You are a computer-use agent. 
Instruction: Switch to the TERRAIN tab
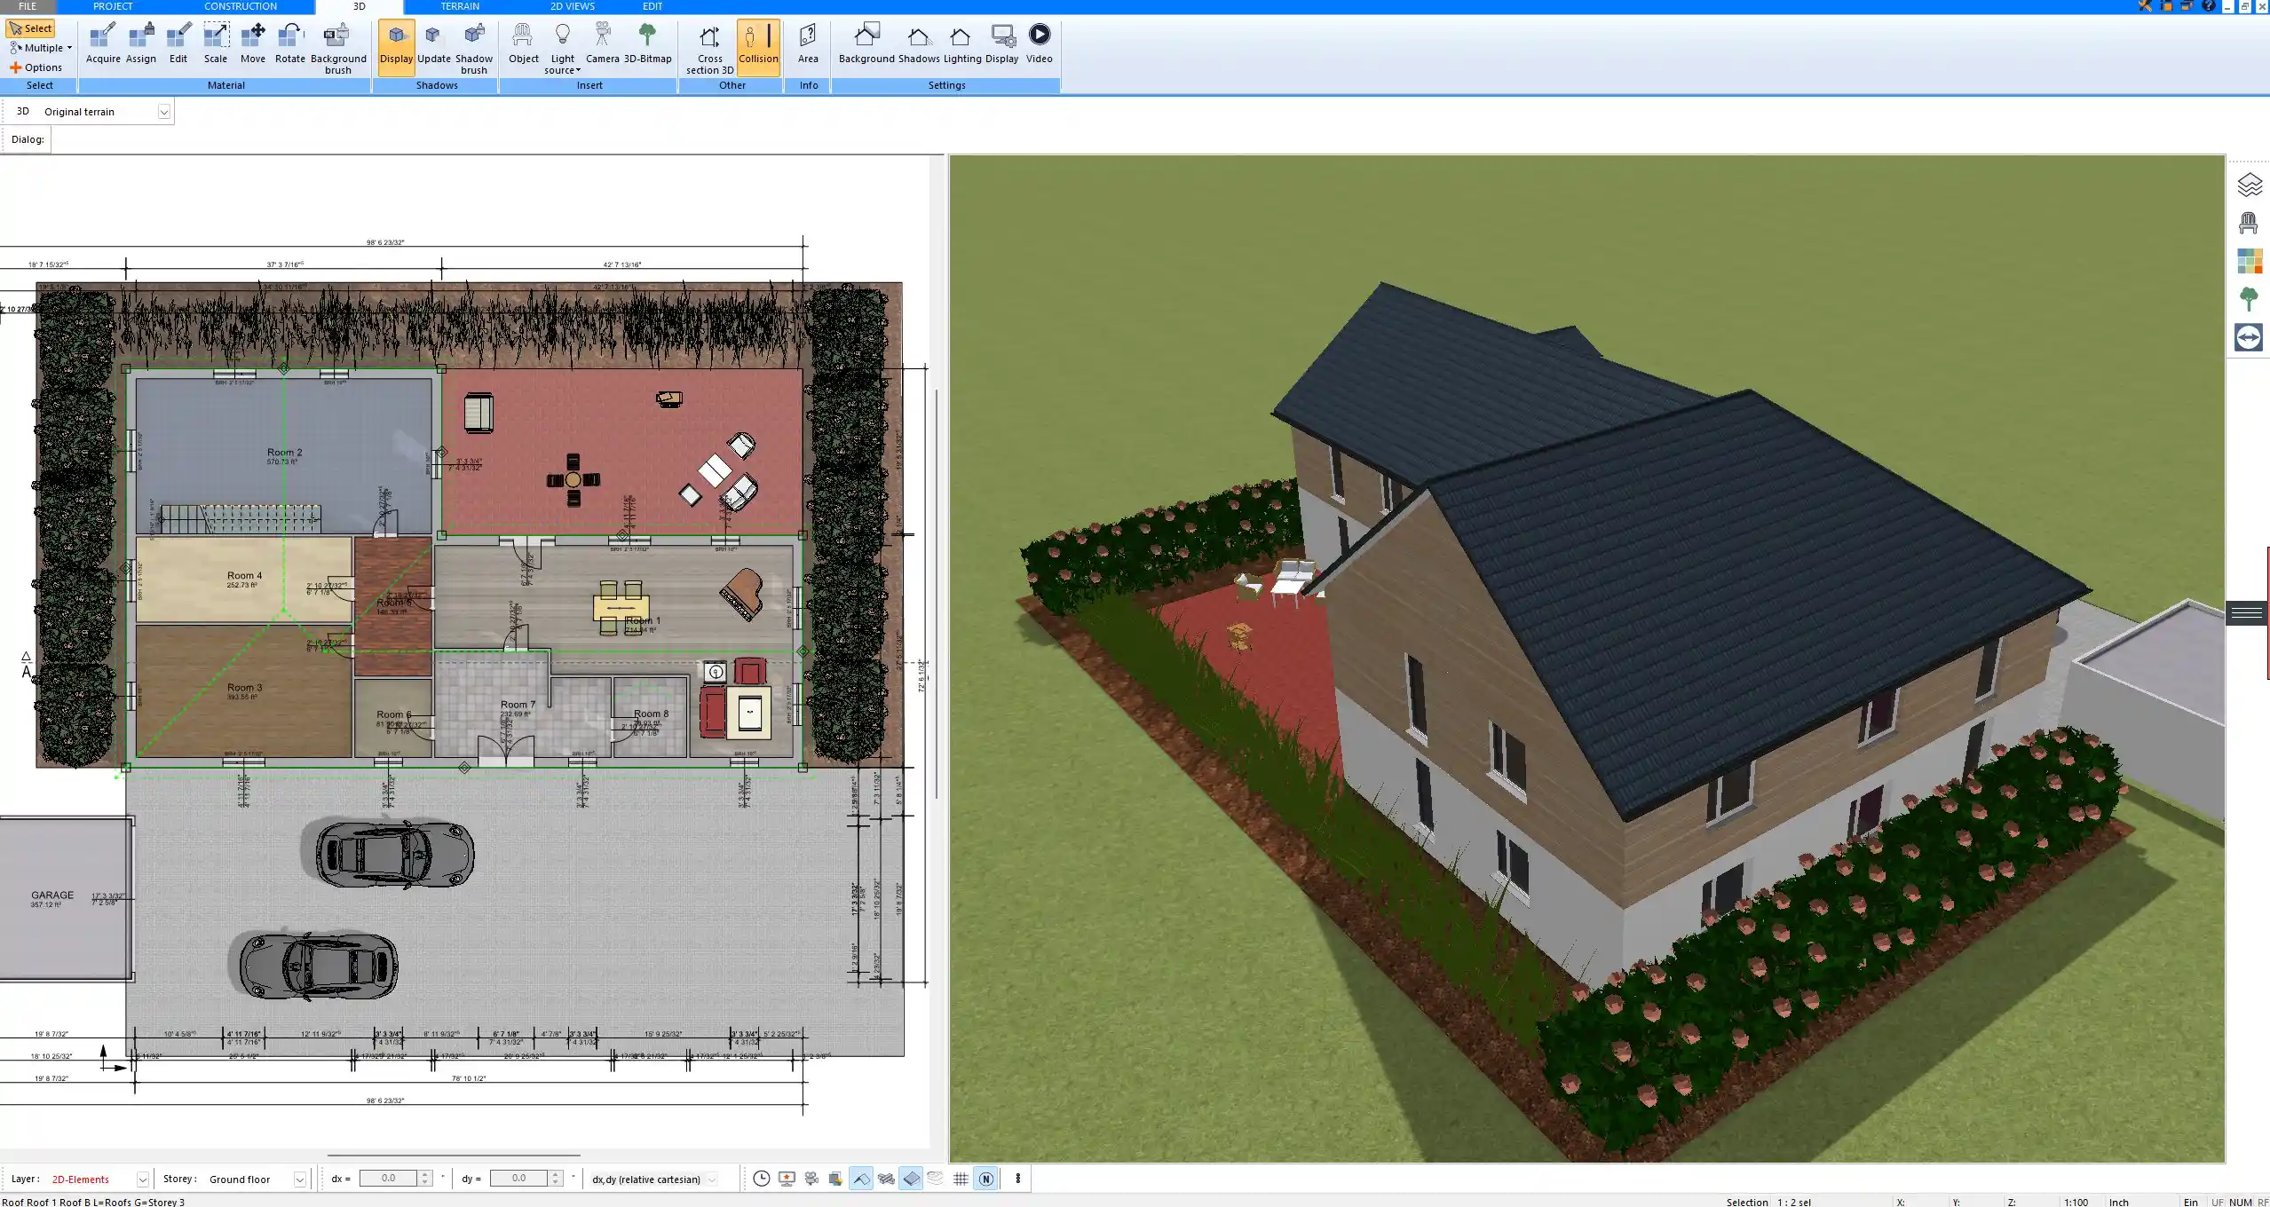coord(460,6)
